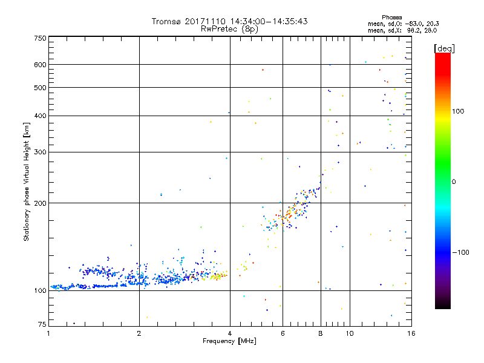484x363 pixels.
Task: Click the y-axis tick label "300"
Action: pyautogui.click(x=40, y=152)
